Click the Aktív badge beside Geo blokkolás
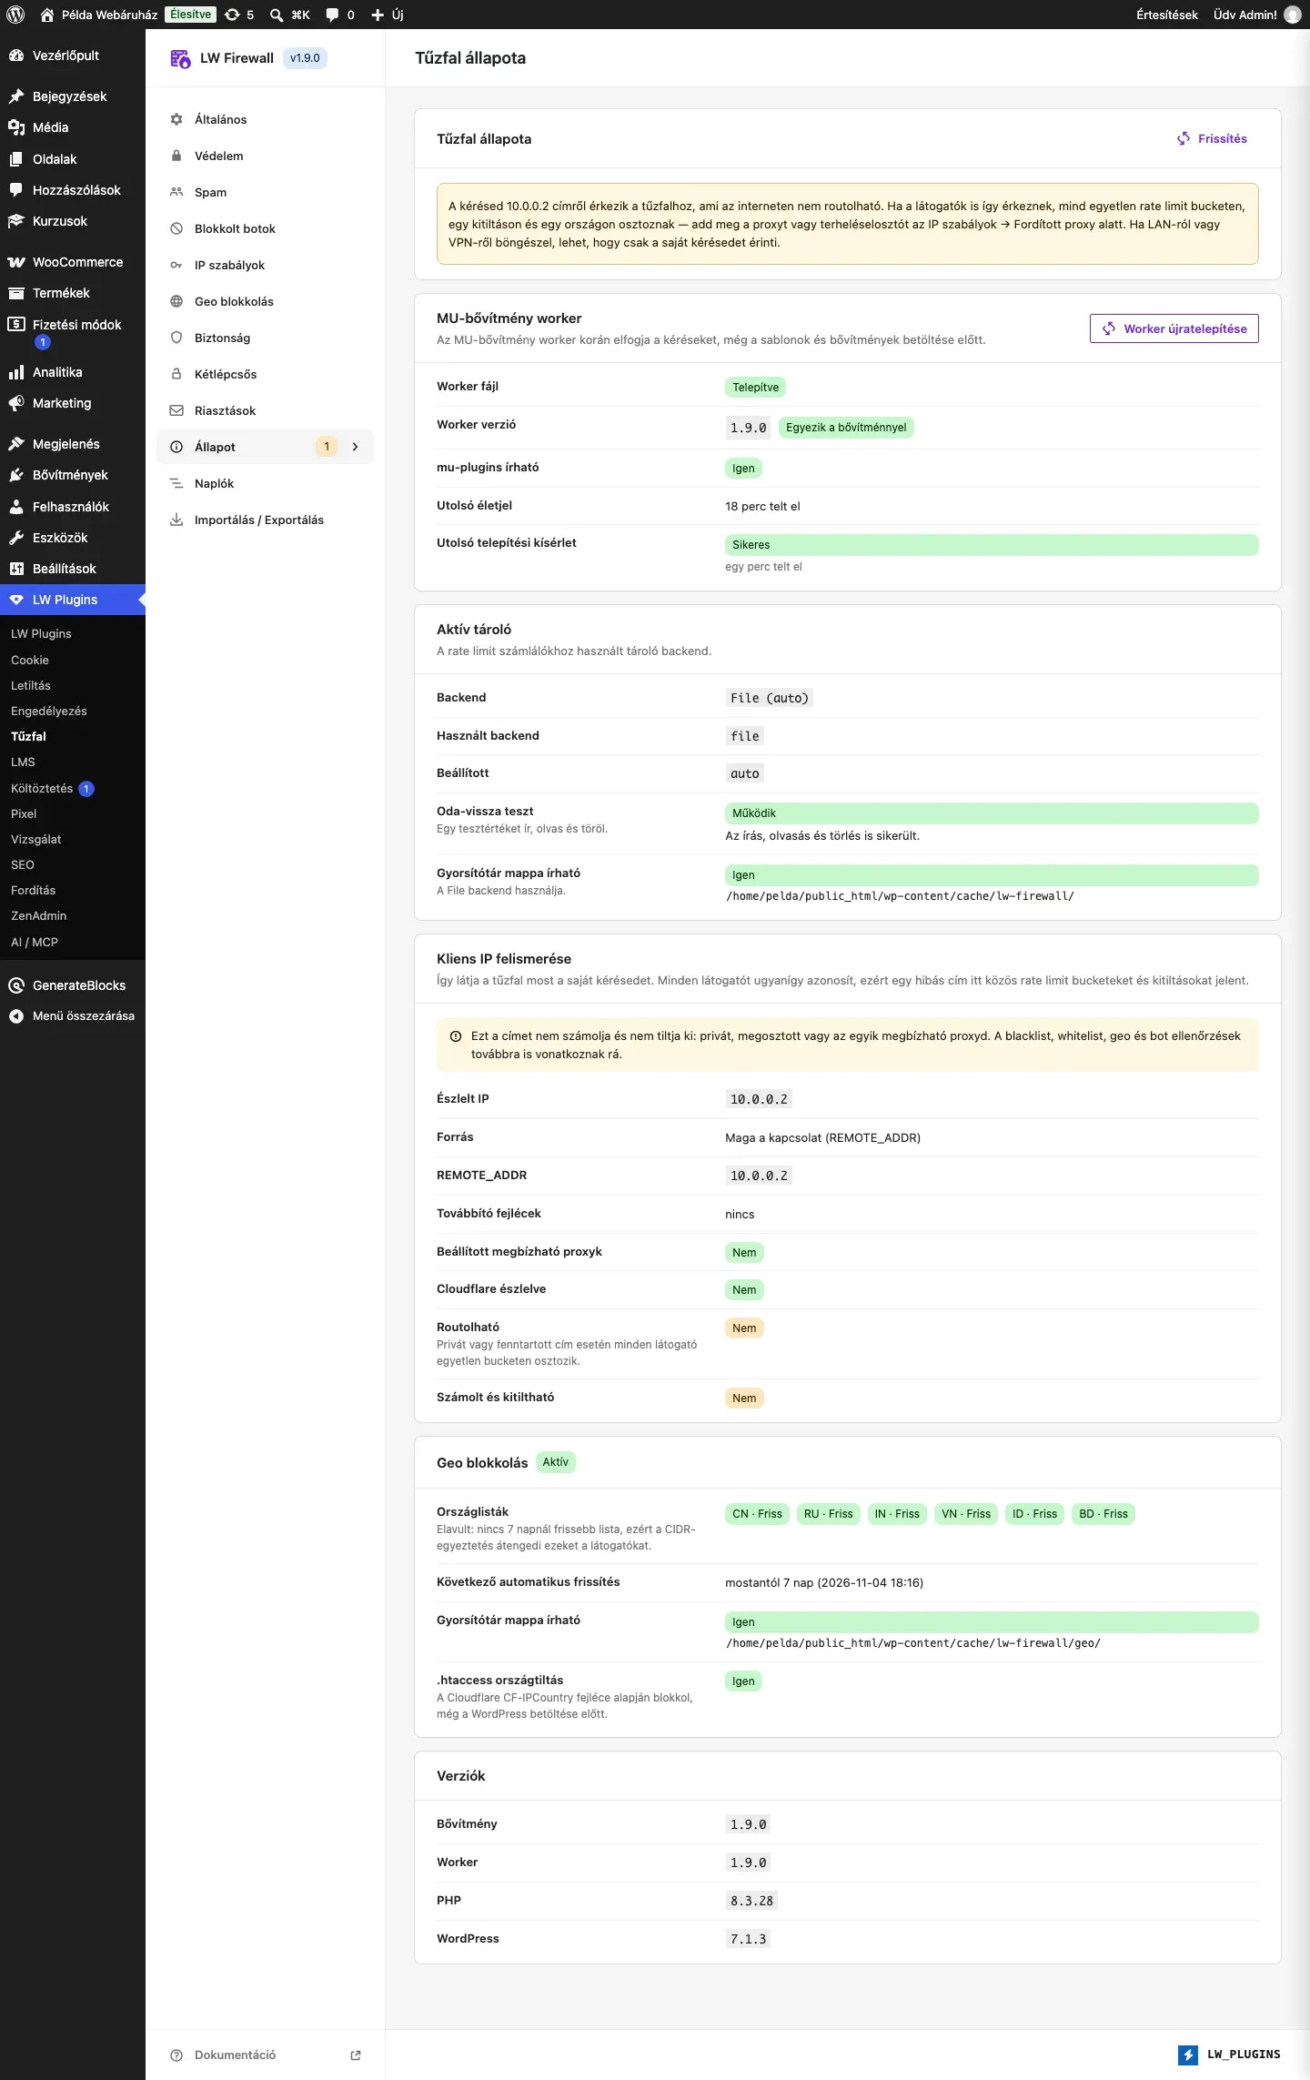 click(x=556, y=1462)
